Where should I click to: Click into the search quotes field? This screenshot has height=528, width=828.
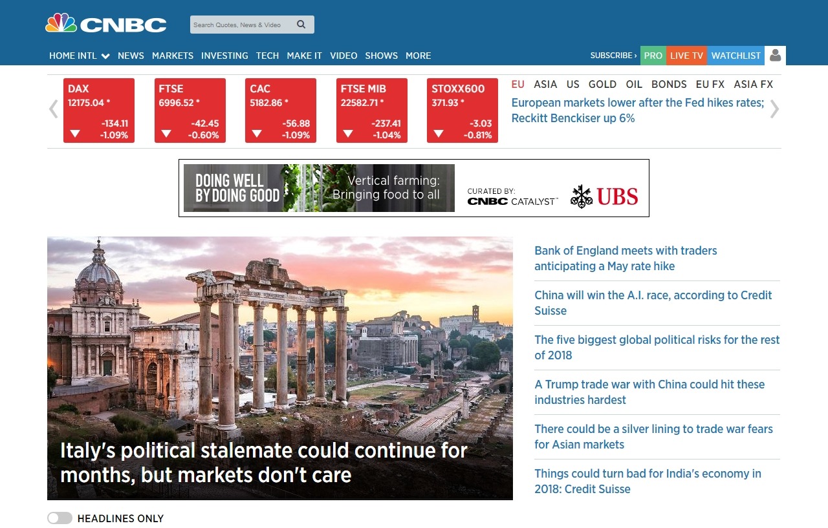click(241, 25)
